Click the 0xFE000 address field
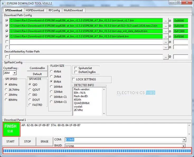 181,36
